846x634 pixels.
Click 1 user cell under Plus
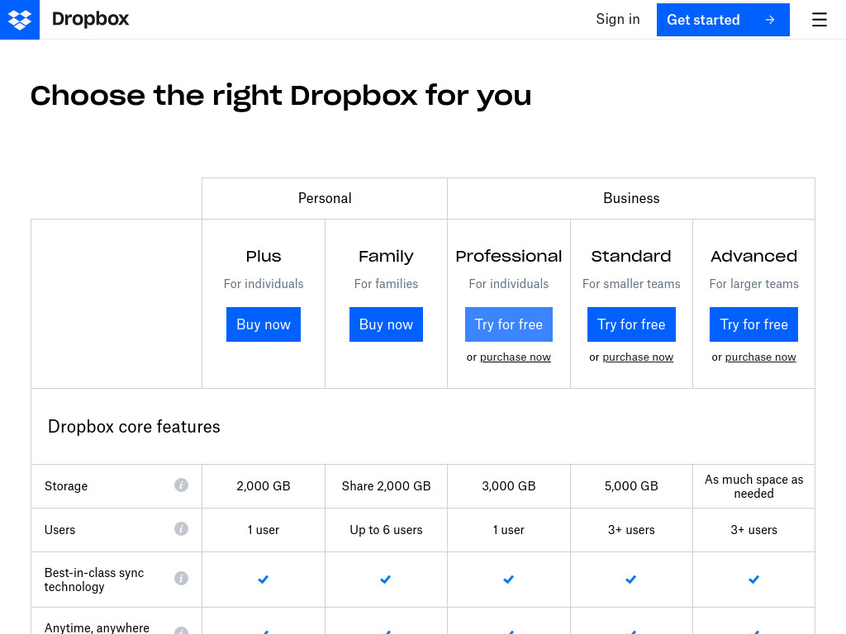coord(264,530)
